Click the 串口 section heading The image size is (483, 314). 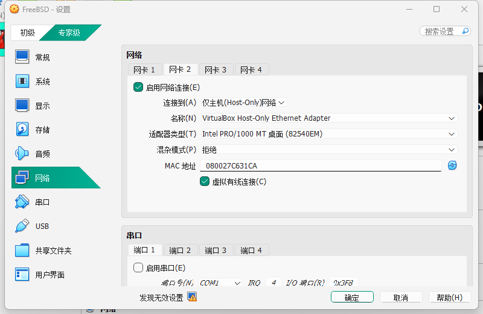pos(134,235)
